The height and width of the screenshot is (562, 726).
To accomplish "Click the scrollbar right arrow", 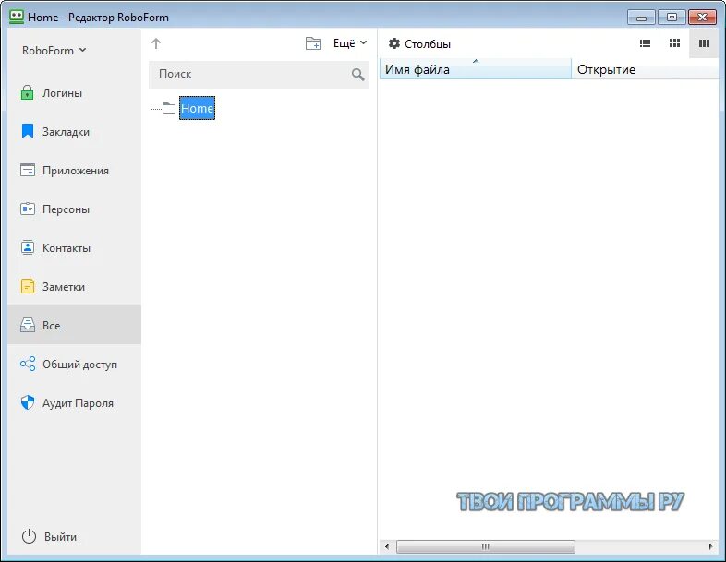I will pos(710,546).
